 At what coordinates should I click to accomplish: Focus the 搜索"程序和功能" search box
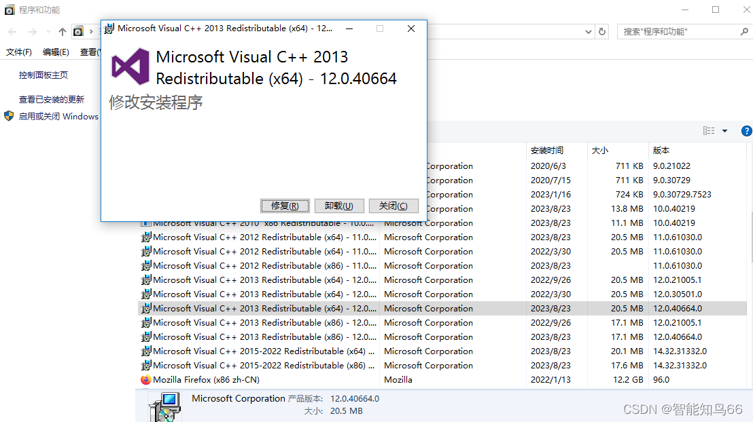coord(680,32)
